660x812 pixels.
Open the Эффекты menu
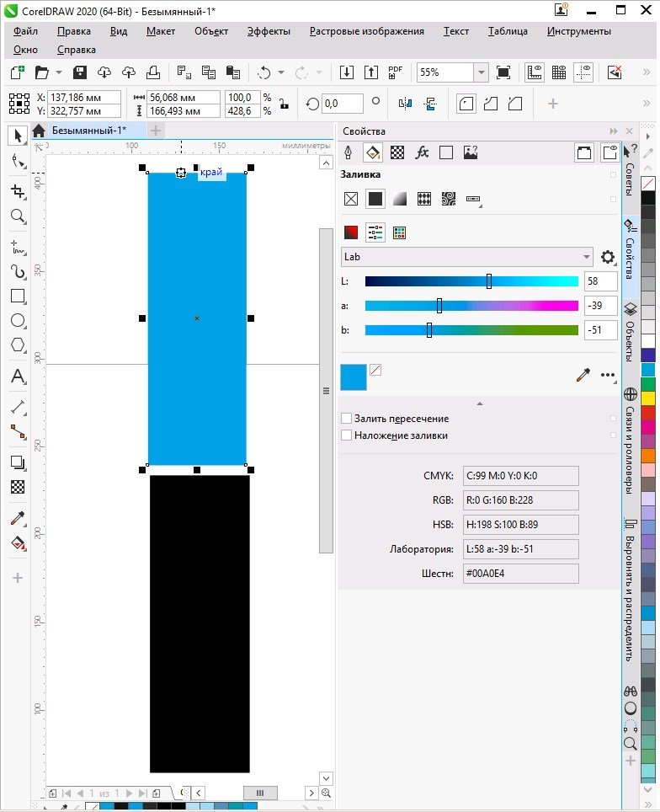269,31
